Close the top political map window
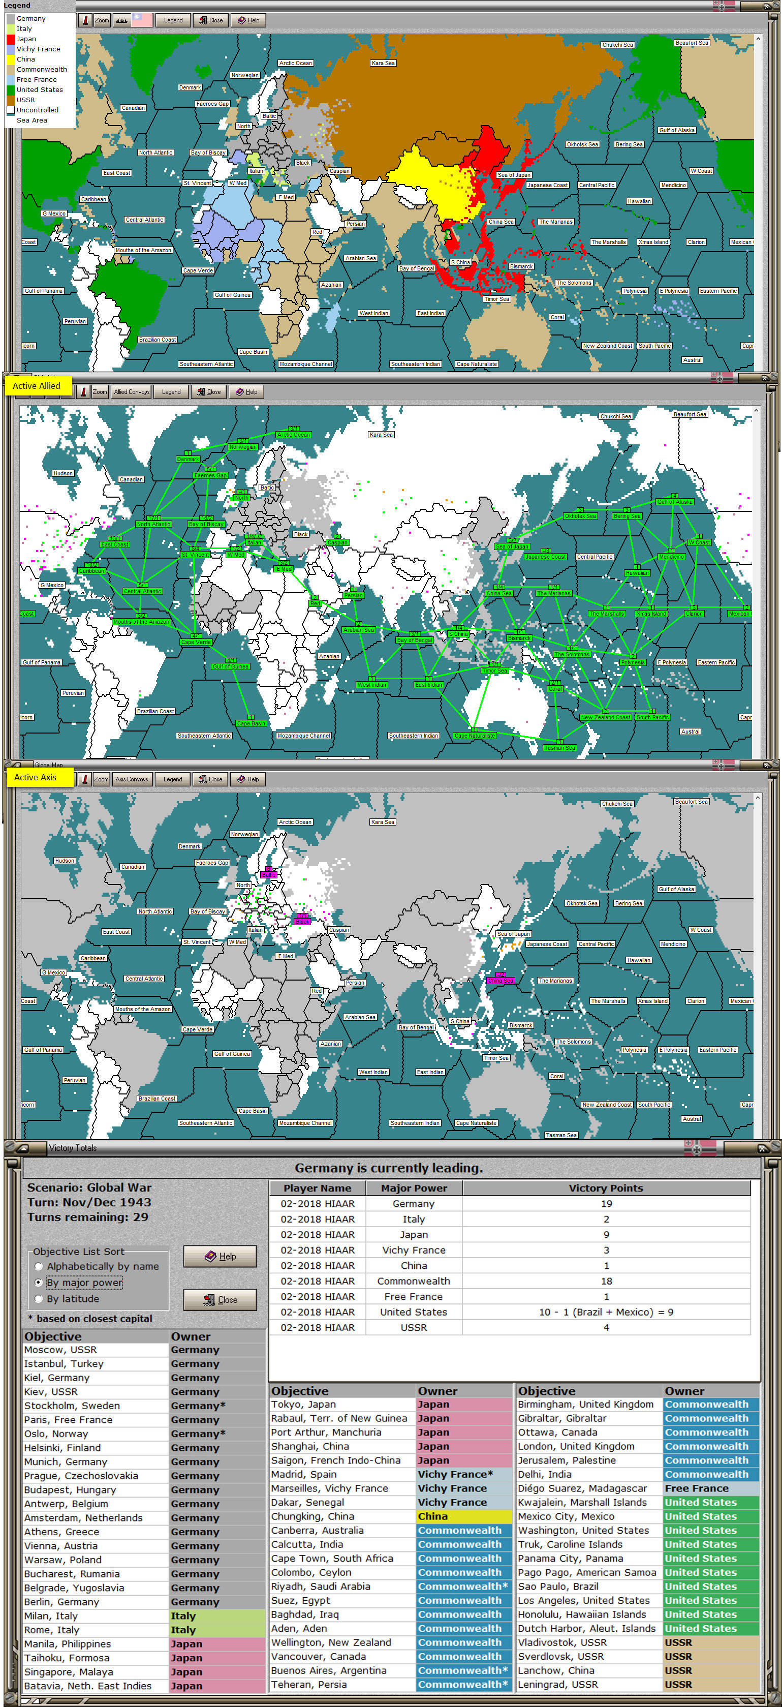 (x=211, y=20)
